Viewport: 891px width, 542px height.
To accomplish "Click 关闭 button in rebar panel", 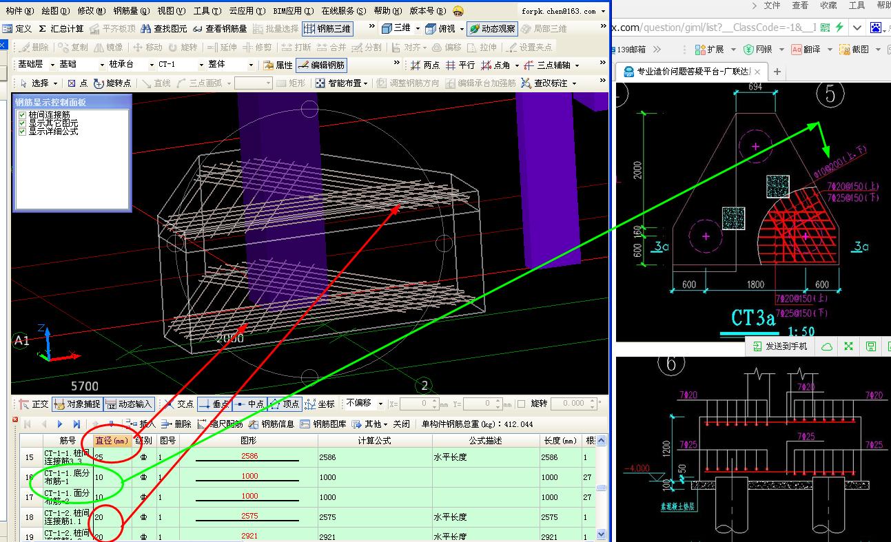I will [401, 424].
